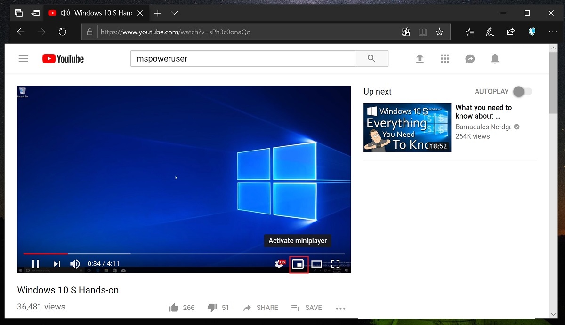Activate the miniplayer button

(x=298, y=264)
